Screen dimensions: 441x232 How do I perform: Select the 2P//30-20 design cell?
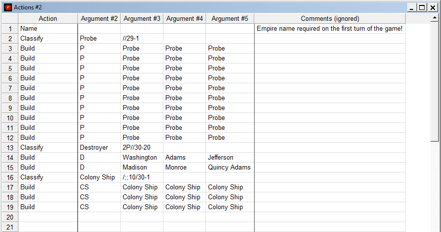coord(142,148)
